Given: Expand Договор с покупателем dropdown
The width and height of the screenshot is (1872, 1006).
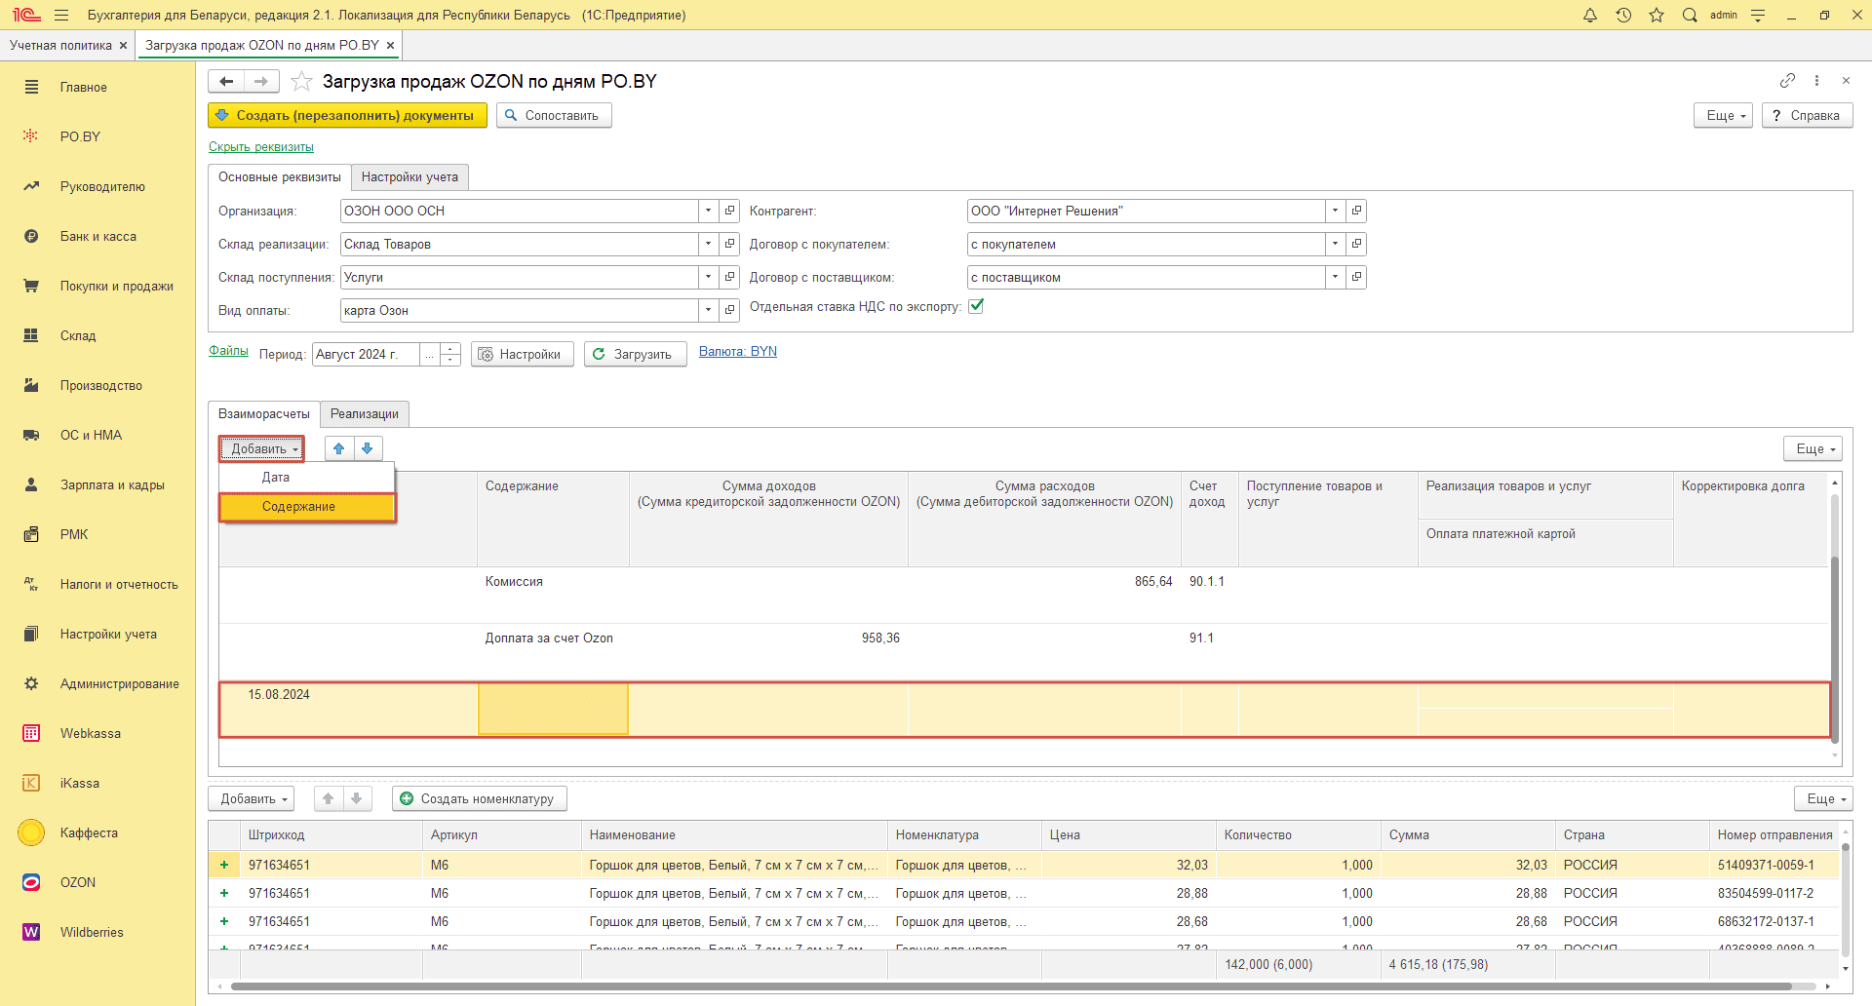Looking at the screenshot, I should click(1336, 244).
